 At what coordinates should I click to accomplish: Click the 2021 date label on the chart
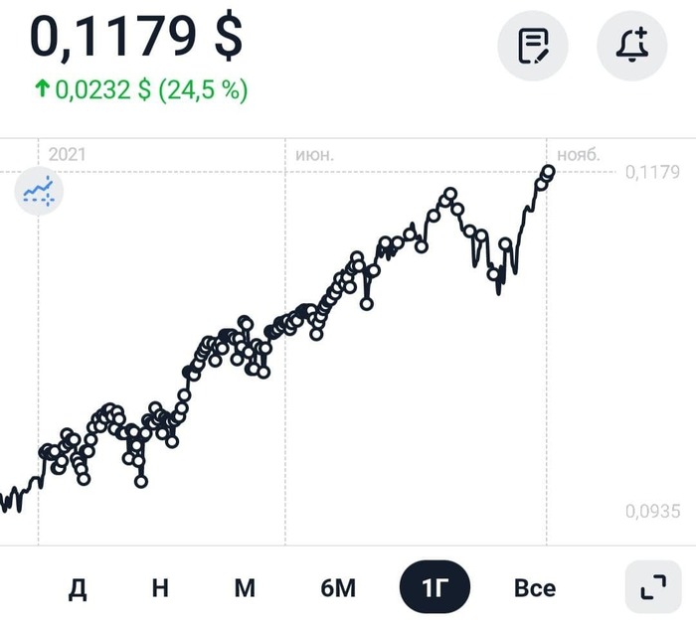point(68,155)
